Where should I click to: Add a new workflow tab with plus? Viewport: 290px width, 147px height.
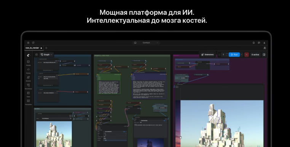(46, 48)
